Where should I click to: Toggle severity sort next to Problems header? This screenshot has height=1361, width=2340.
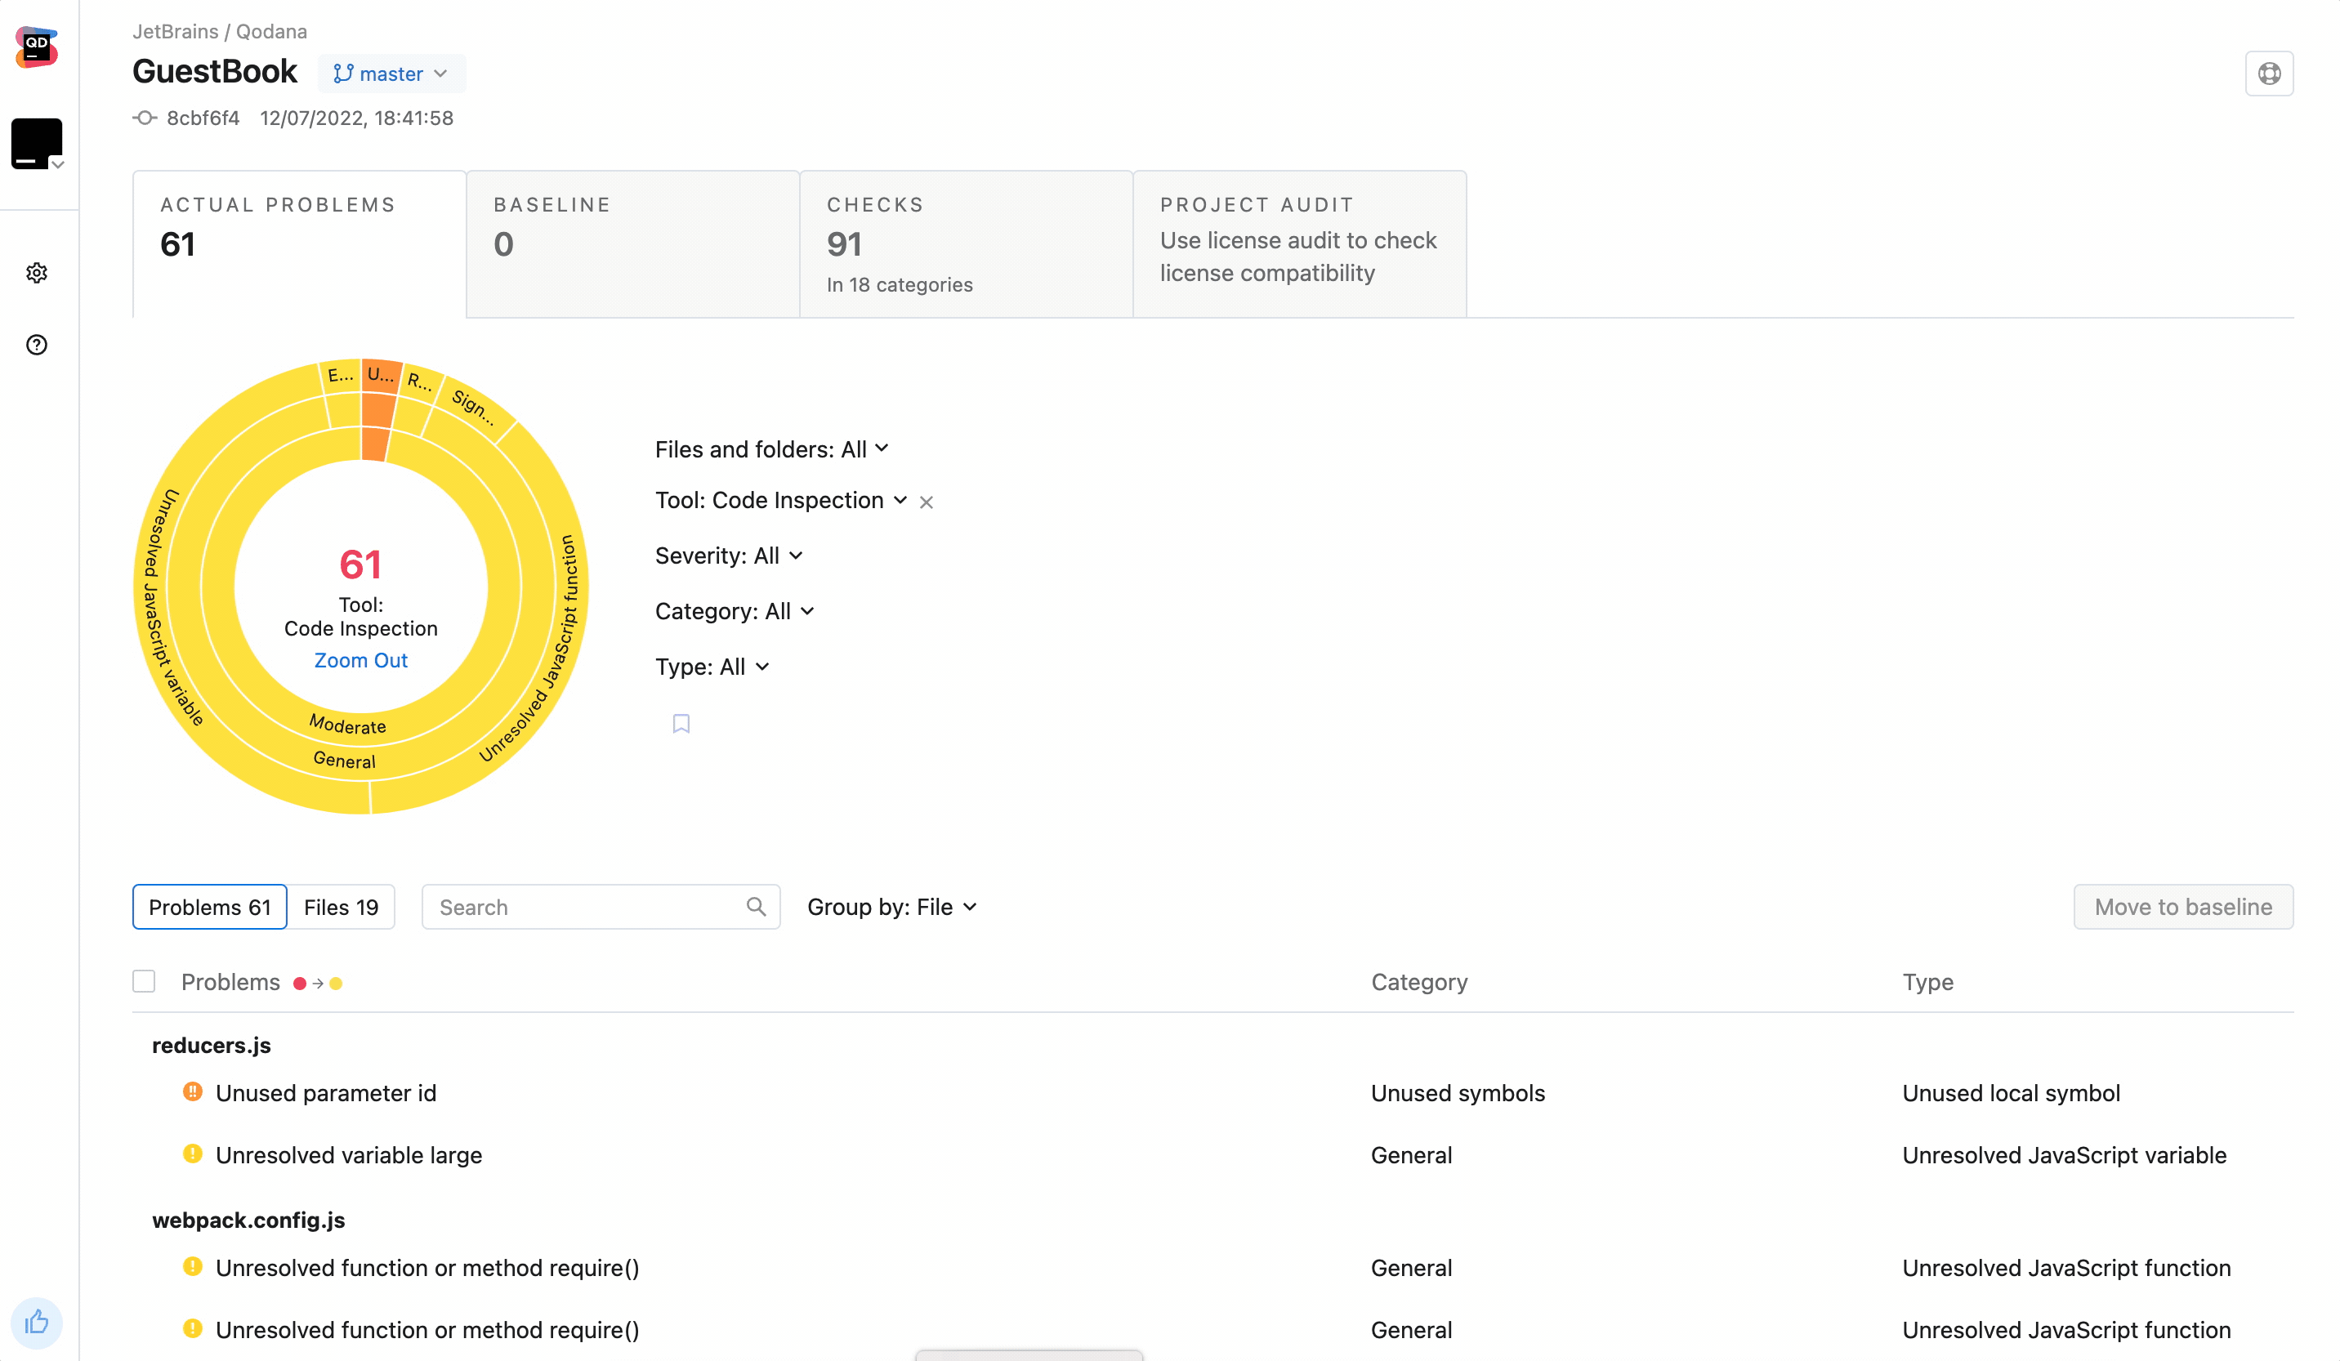coord(318,983)
